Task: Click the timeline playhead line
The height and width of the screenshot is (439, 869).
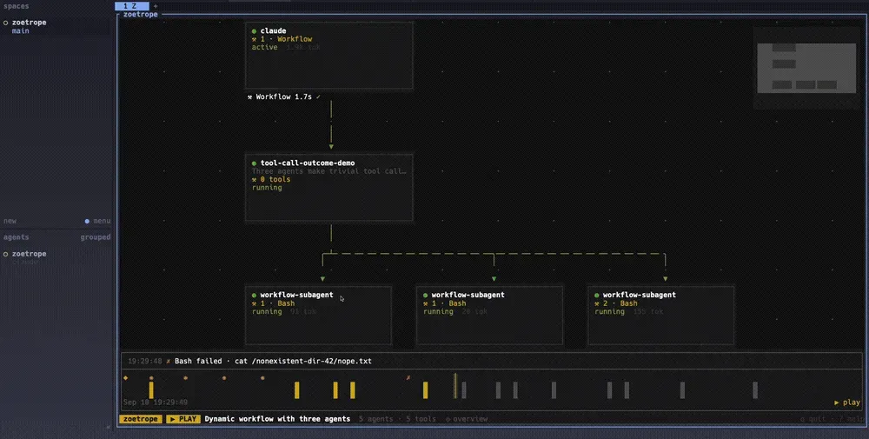Action: point(455,385)
